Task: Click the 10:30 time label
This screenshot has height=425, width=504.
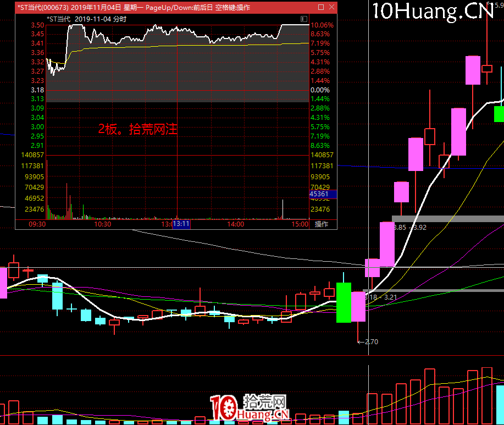Action: [103, 224]
